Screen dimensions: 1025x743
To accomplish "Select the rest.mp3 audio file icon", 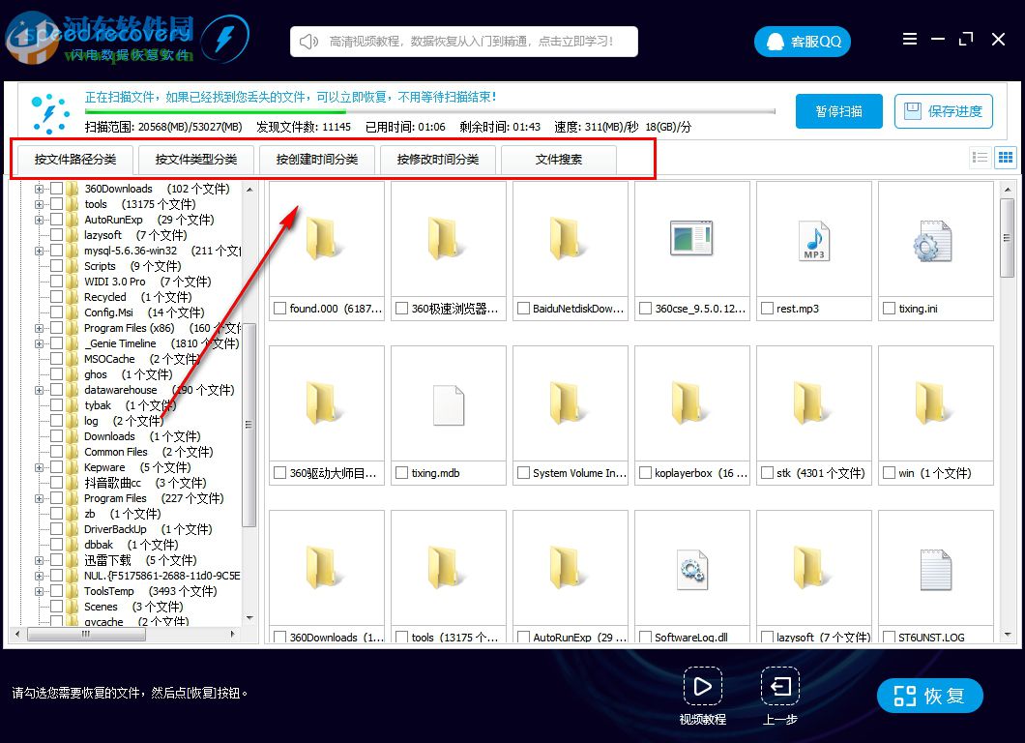I will point(814,241).
